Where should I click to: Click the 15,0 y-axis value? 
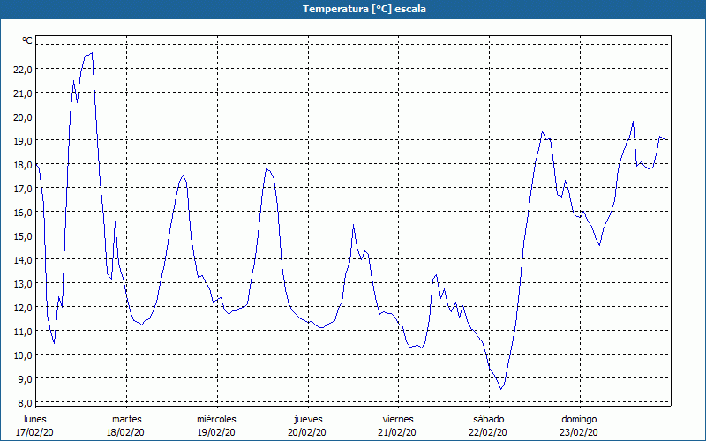click(24, 236)
